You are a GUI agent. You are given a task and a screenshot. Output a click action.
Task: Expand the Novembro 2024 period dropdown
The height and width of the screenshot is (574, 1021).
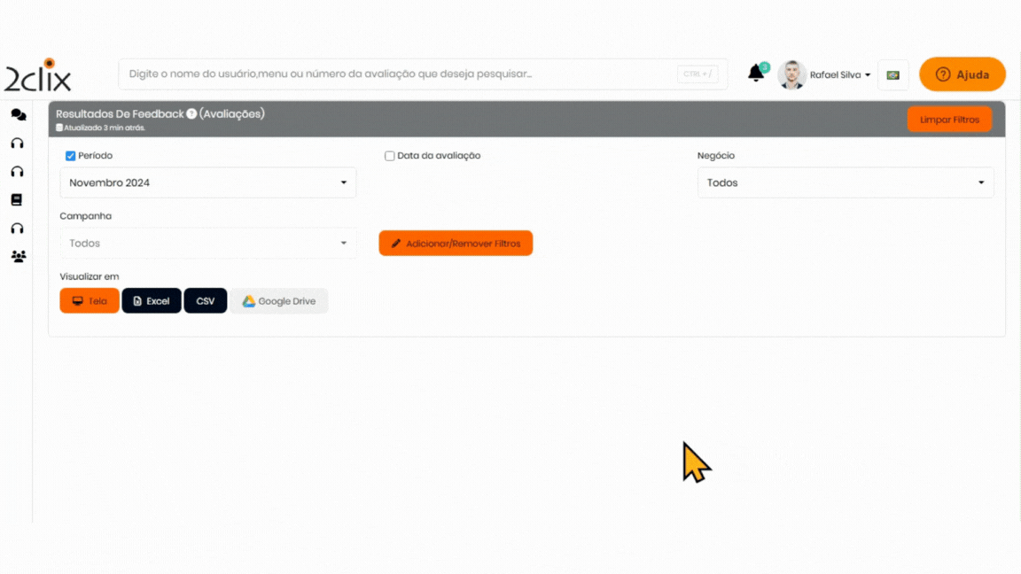tap(207, 183)
